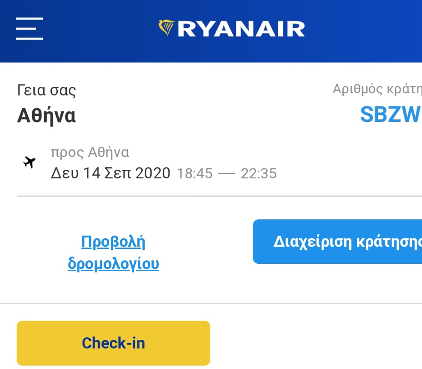
Task: Click the Διαχείριση κράτησης button
Action: click(338, 242)
